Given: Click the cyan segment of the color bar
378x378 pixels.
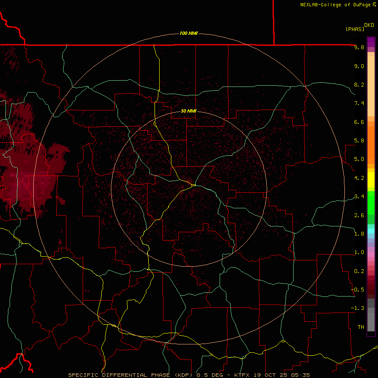Looking at the screenshot, I should point(371,231).
